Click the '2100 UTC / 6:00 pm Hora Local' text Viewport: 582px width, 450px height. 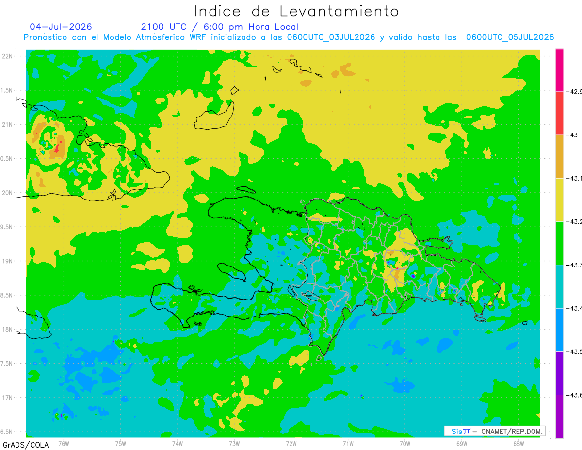coord(220,27)
